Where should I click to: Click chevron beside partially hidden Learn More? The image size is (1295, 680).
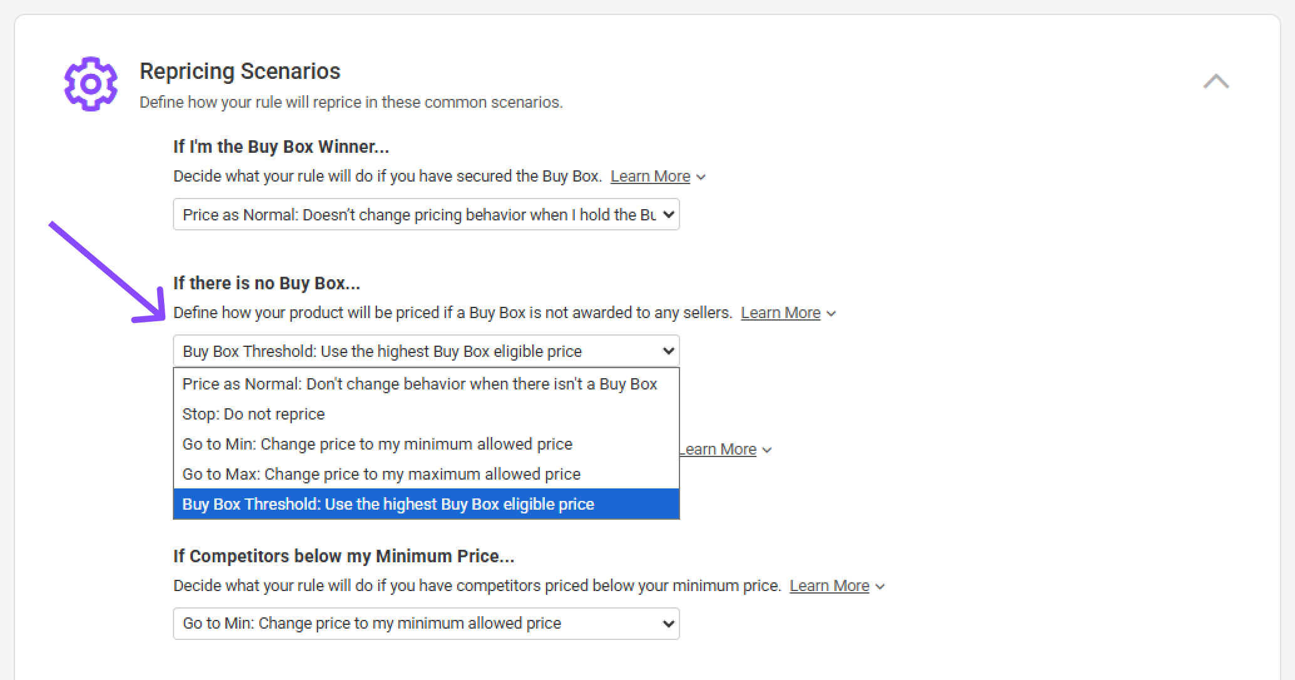(768, 450)
